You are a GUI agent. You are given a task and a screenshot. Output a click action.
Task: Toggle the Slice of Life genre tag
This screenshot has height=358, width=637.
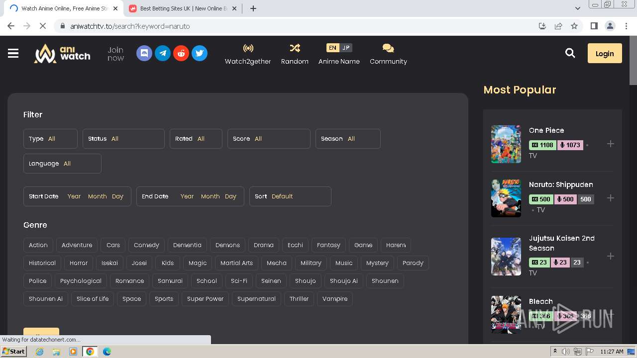tap(93, 299)
